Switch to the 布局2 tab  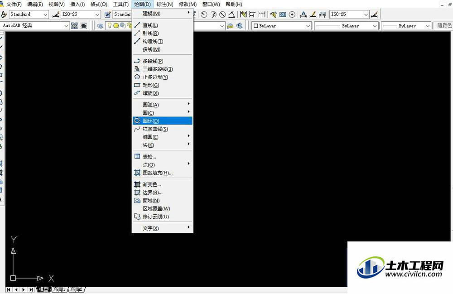click(x=77, y=289)
